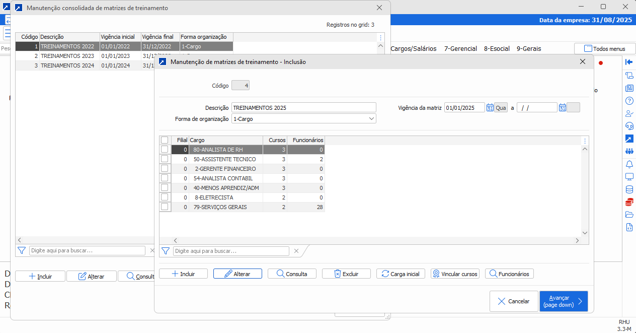636x333 pixels.
Task: Click Avançar (page down) button
Action: [564, 301]
